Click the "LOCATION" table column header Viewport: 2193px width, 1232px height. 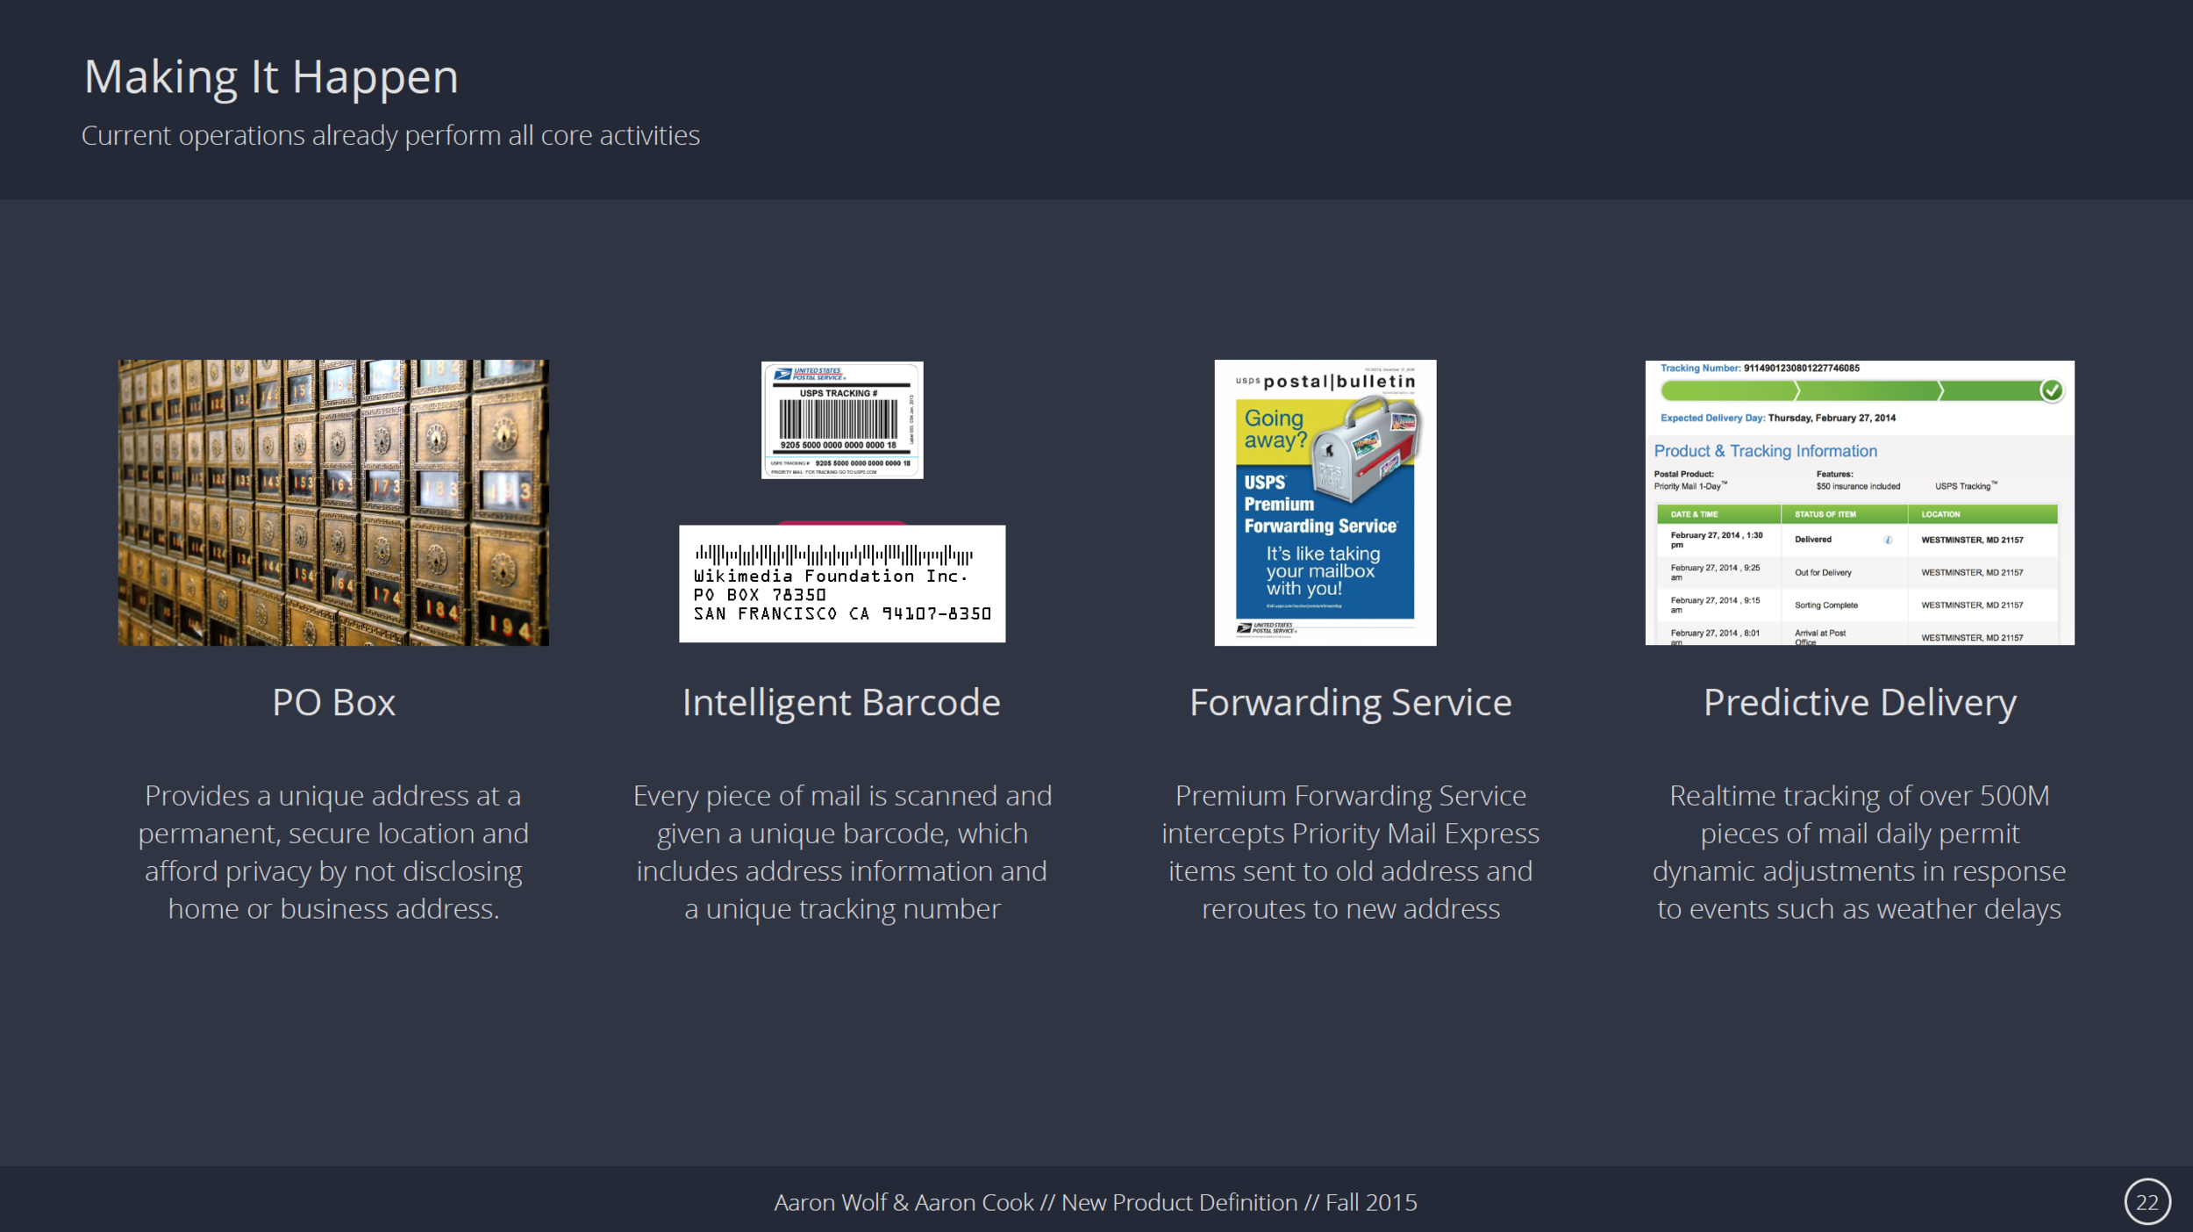pos(1982,514)
